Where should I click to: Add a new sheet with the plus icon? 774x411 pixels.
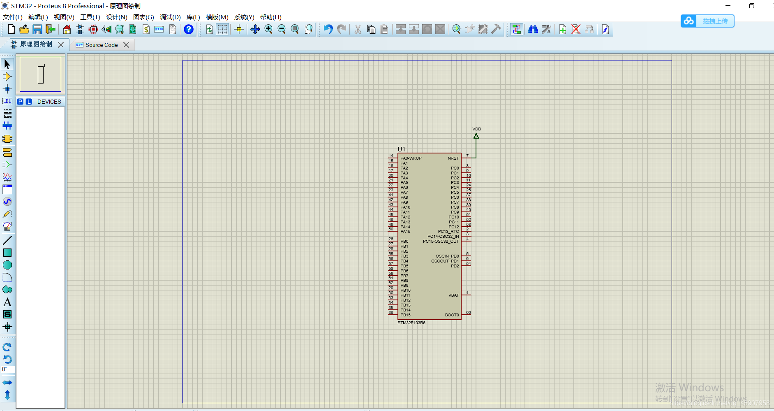pyautogui.click(x=563, y=29)
